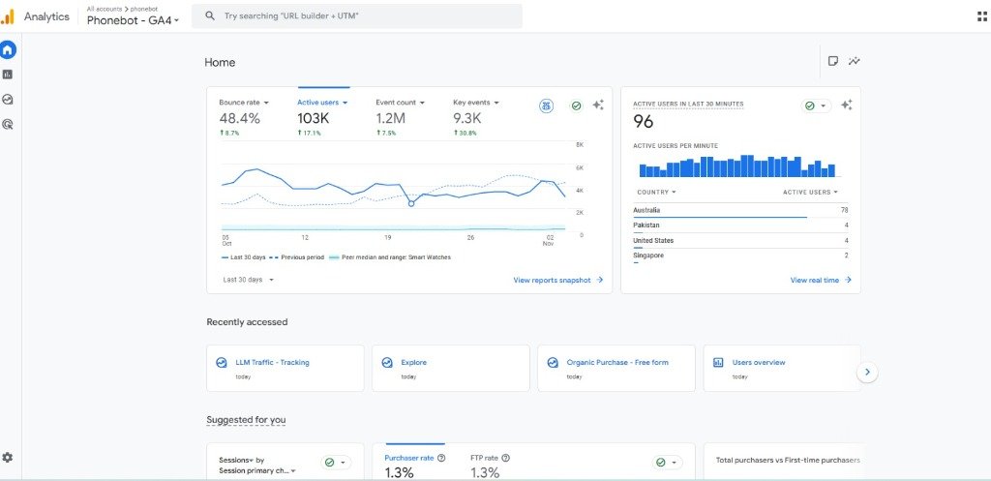
Task: Click the circled data point on the chart
Action: 411,203
